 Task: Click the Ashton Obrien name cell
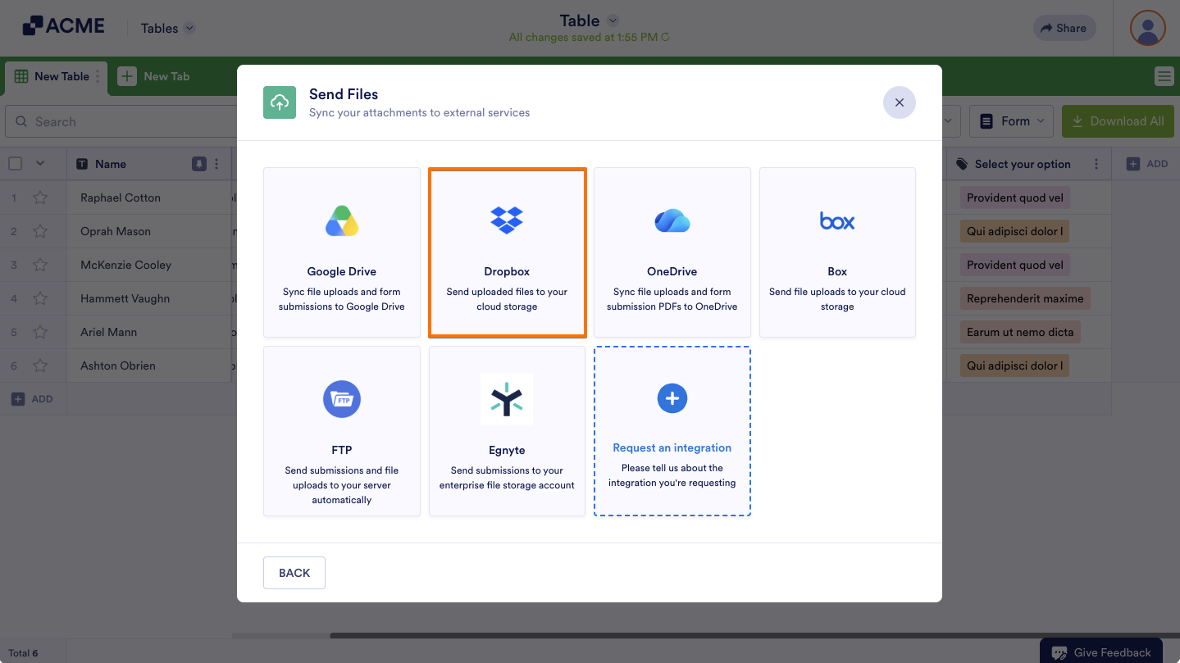pyautogui.click(x=149, y=366)
